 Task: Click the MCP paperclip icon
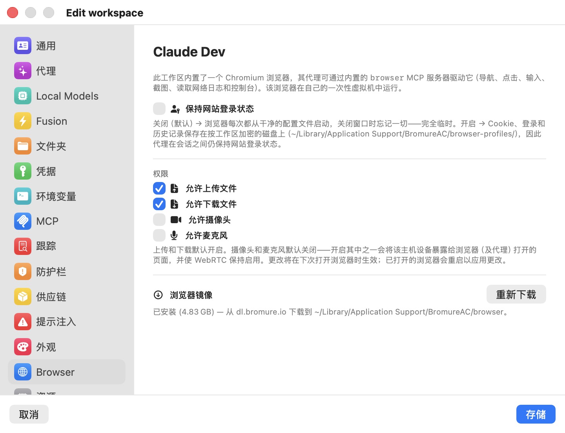point(23,221)
